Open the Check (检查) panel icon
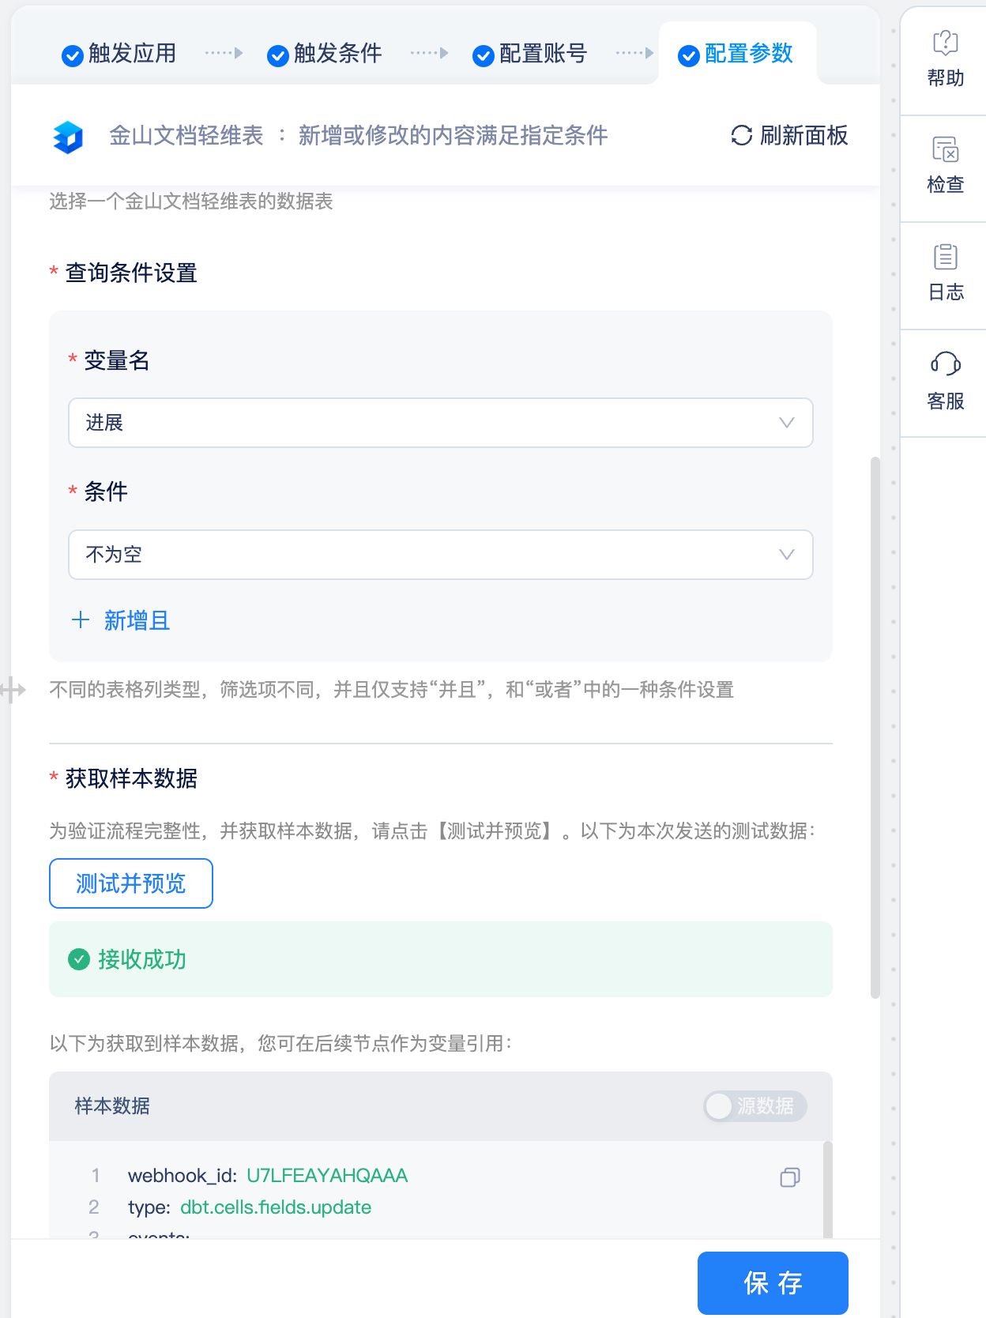This screenshot has height=1318, width=986. pyautogui.click(x=945, y=149)
